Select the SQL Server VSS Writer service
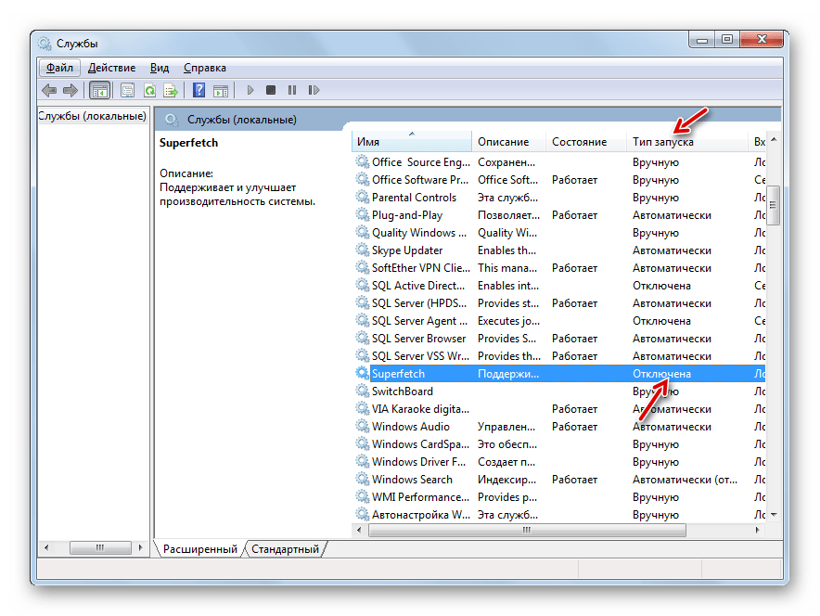The height and width of the screenshot is (616, 820). pyautogui.click(x=558, y=356)
